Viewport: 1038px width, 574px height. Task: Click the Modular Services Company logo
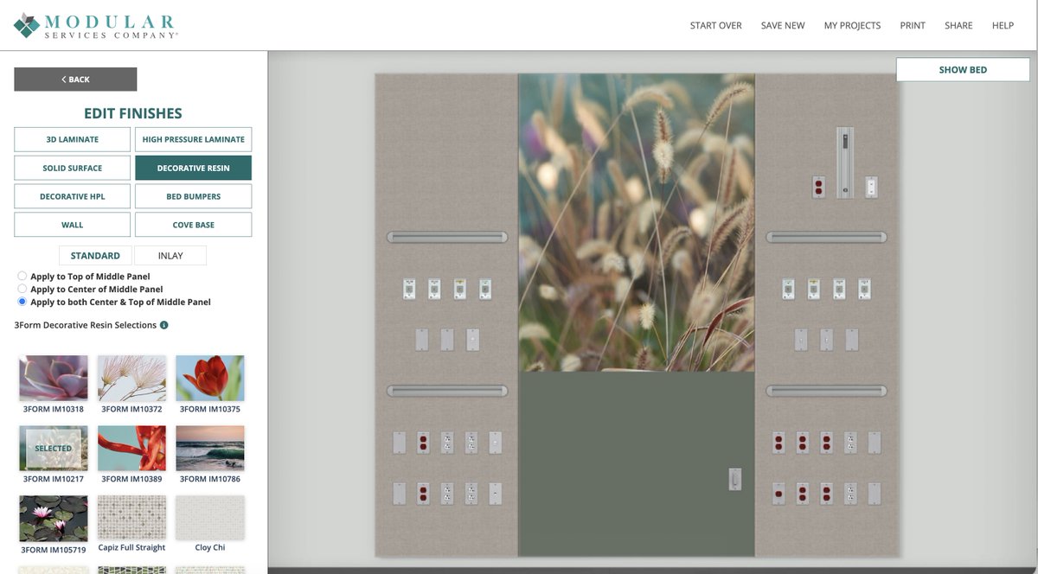point(96,25)
